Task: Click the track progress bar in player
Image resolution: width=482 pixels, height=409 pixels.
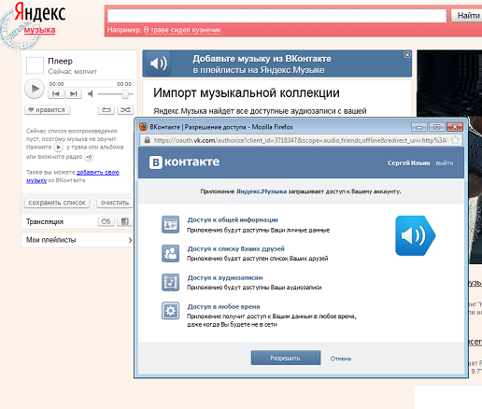Action: click(91, 84)
